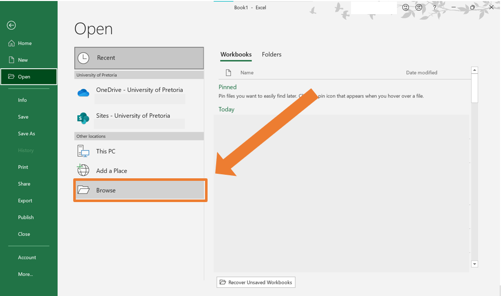Click the back arrow icon
The width and height of the screenshot is (502, 296).
(11, 25)
